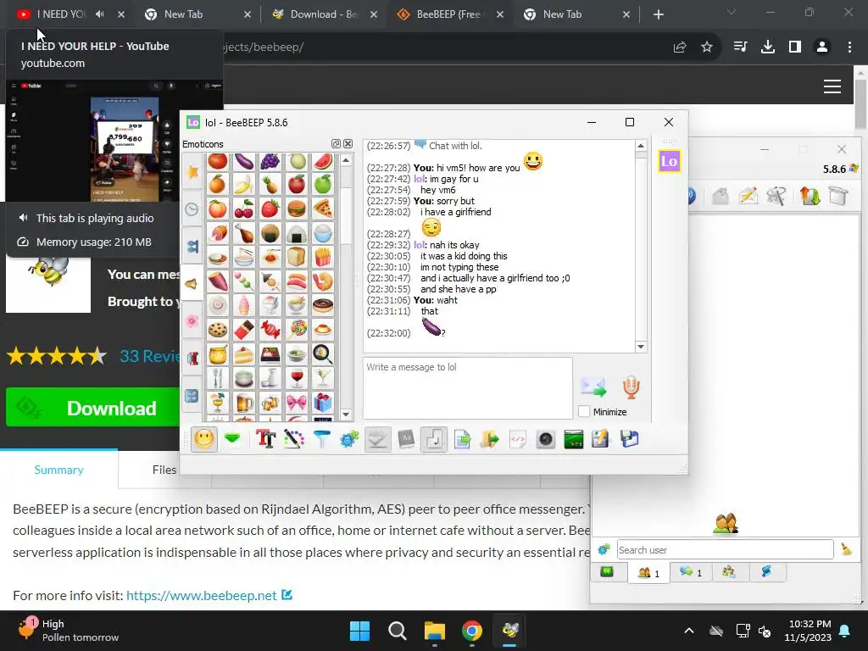Float the Emoticons panel

tap(336, 144)
